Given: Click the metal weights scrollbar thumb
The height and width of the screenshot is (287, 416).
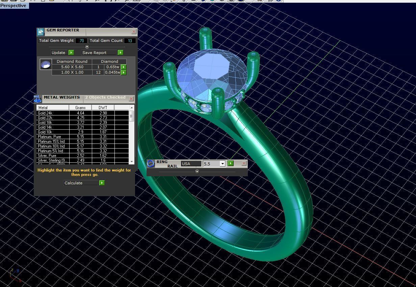Looking at the screenshot, I should [132, 116].
